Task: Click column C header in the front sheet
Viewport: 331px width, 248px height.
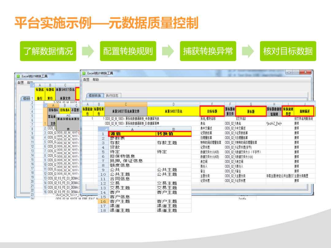Action: pyautogui.click(x=126, y=104)
